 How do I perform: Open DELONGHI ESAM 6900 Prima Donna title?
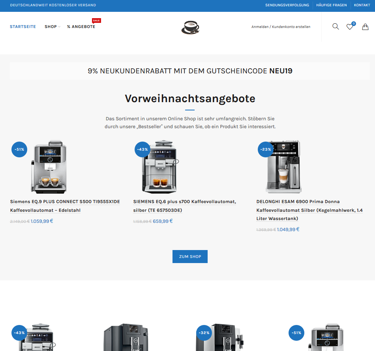pyautogui.click(x=309, y=210)
